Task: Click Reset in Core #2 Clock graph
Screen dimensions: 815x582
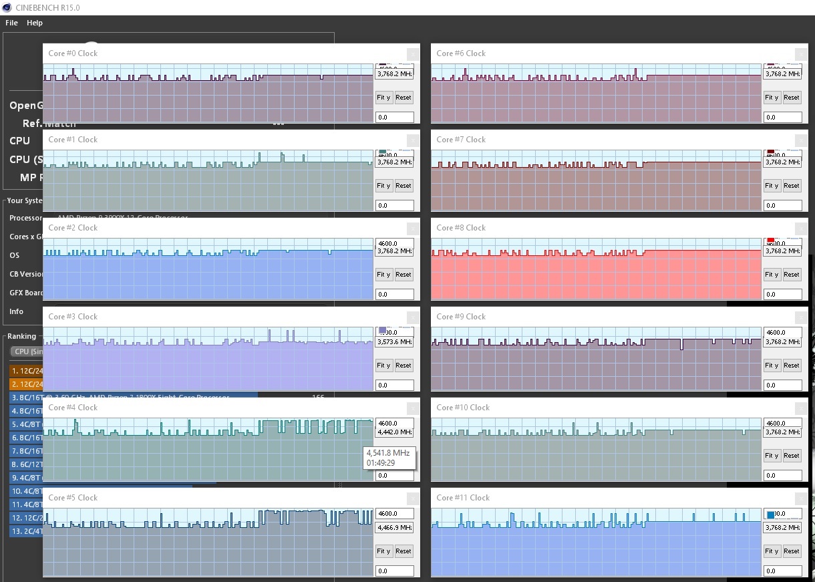Action: click(403, 275)
